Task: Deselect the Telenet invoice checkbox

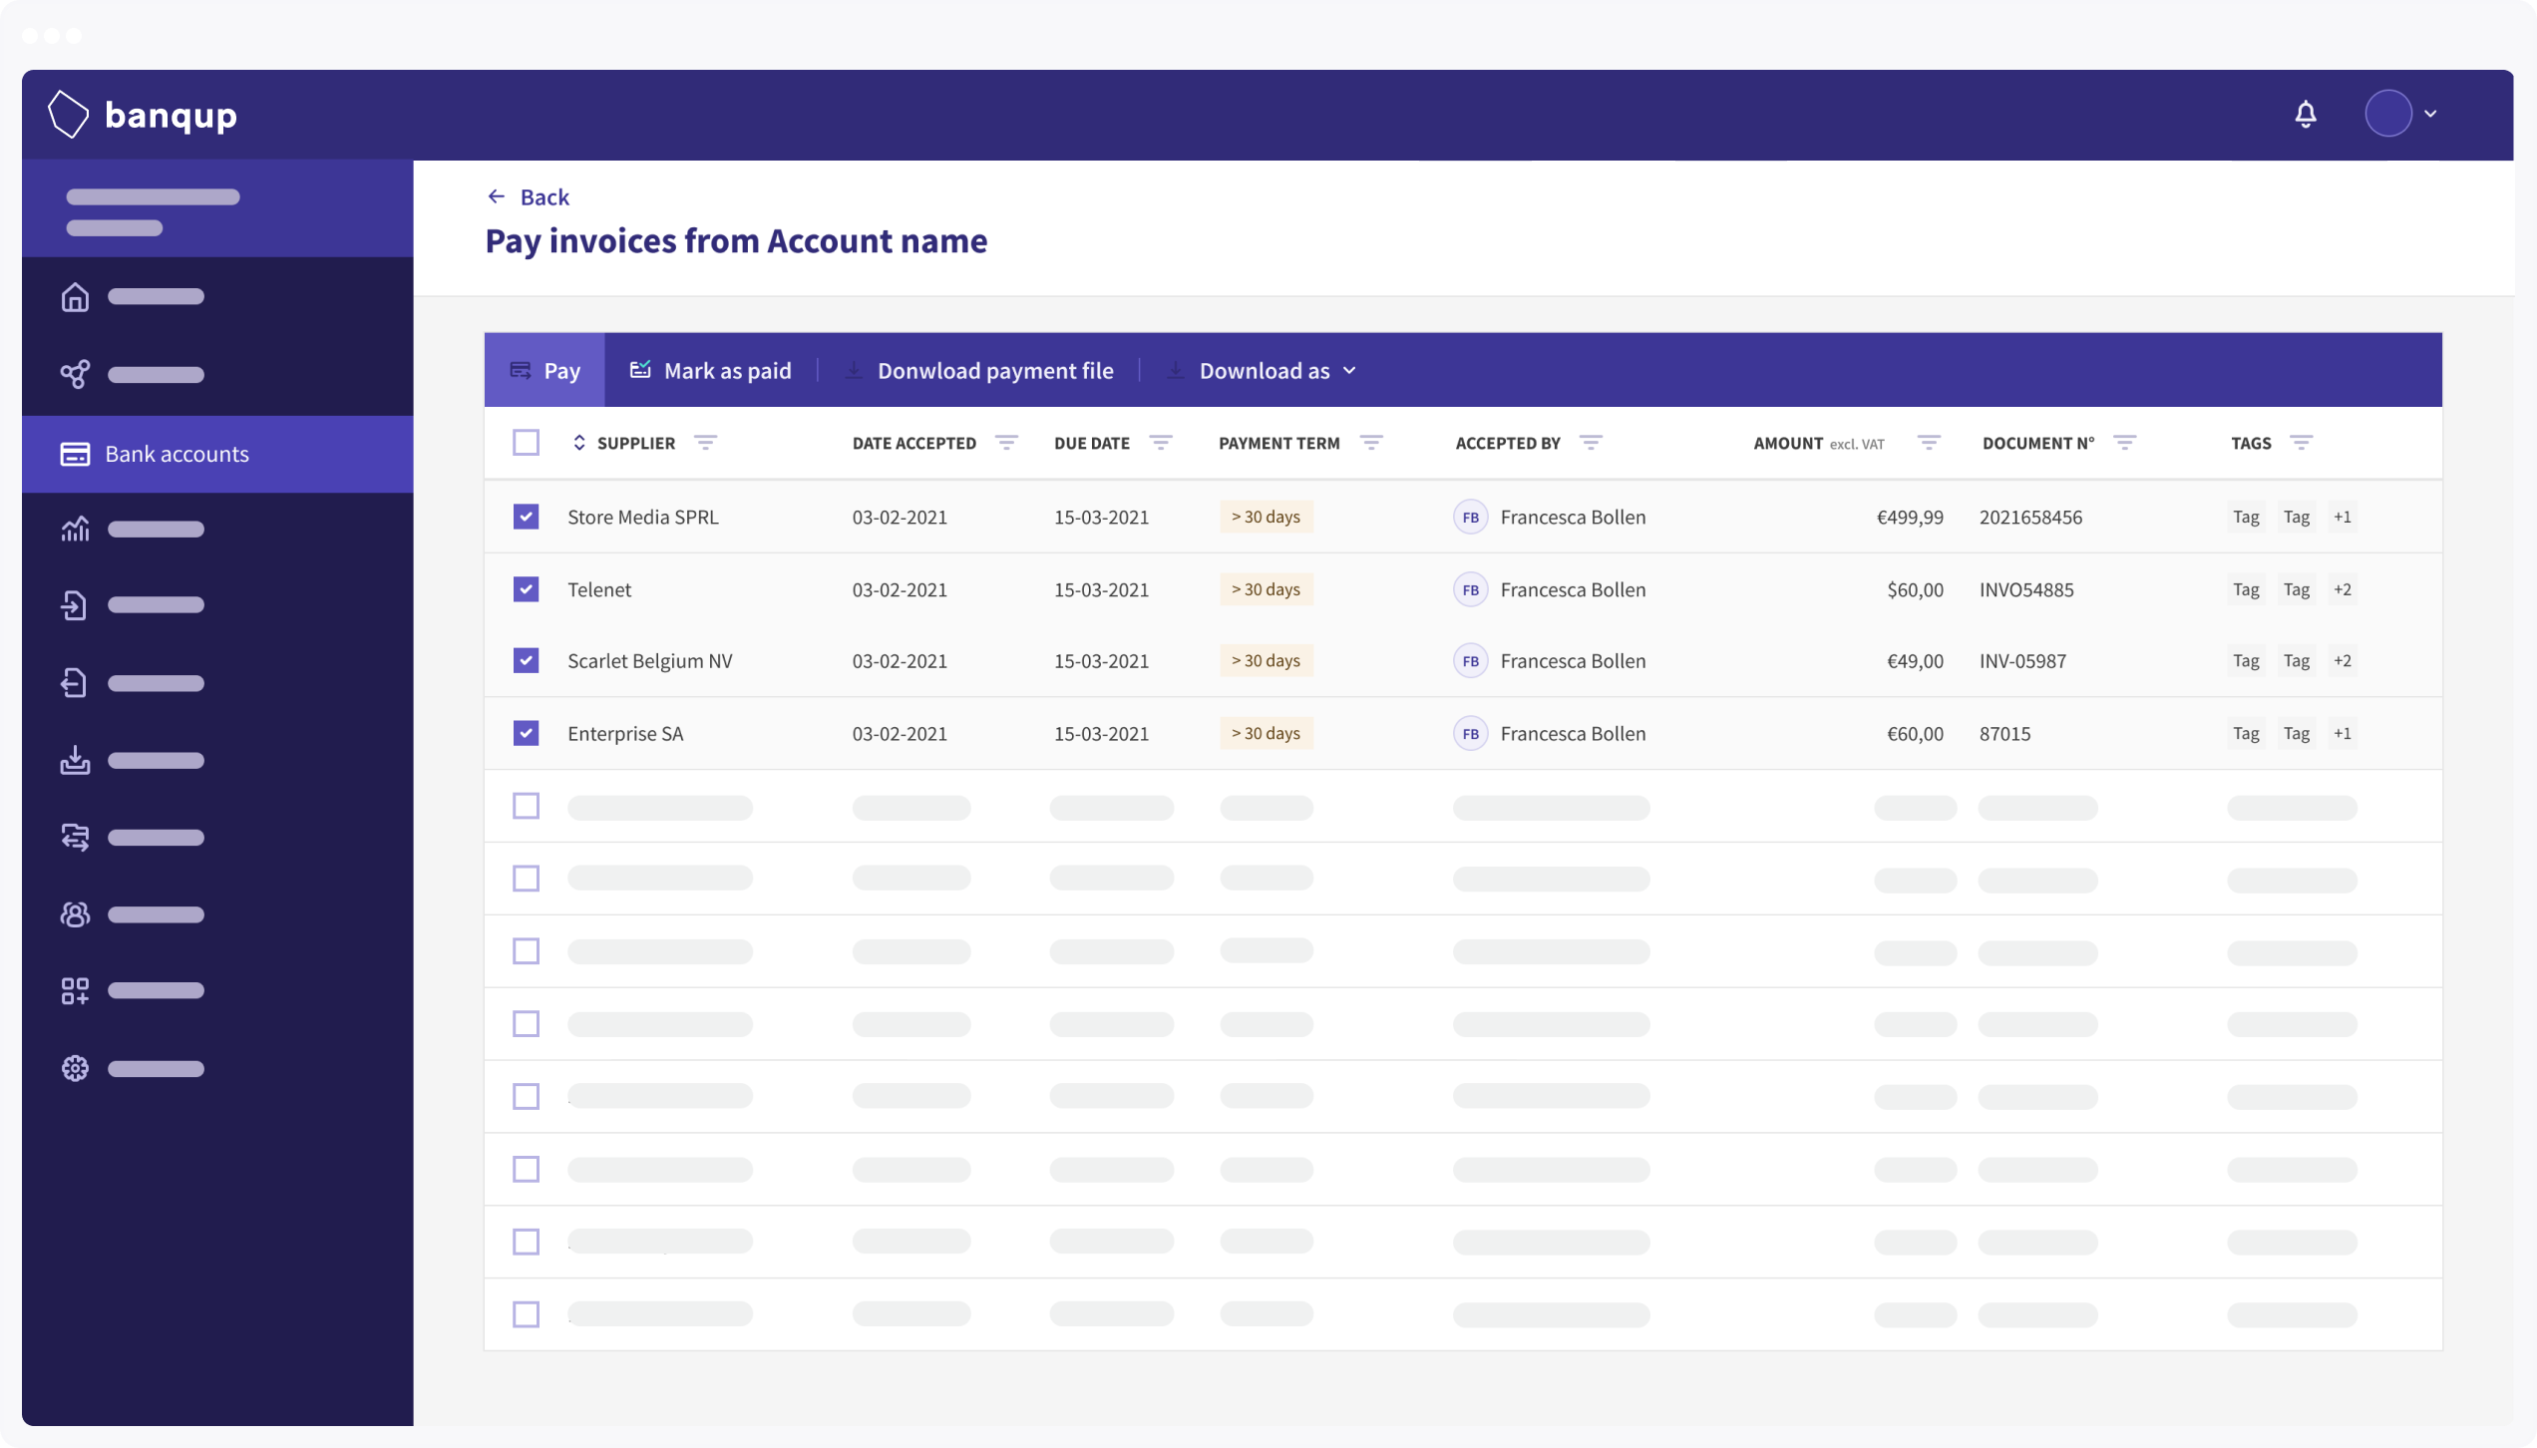Action: [x=526, y=588]
